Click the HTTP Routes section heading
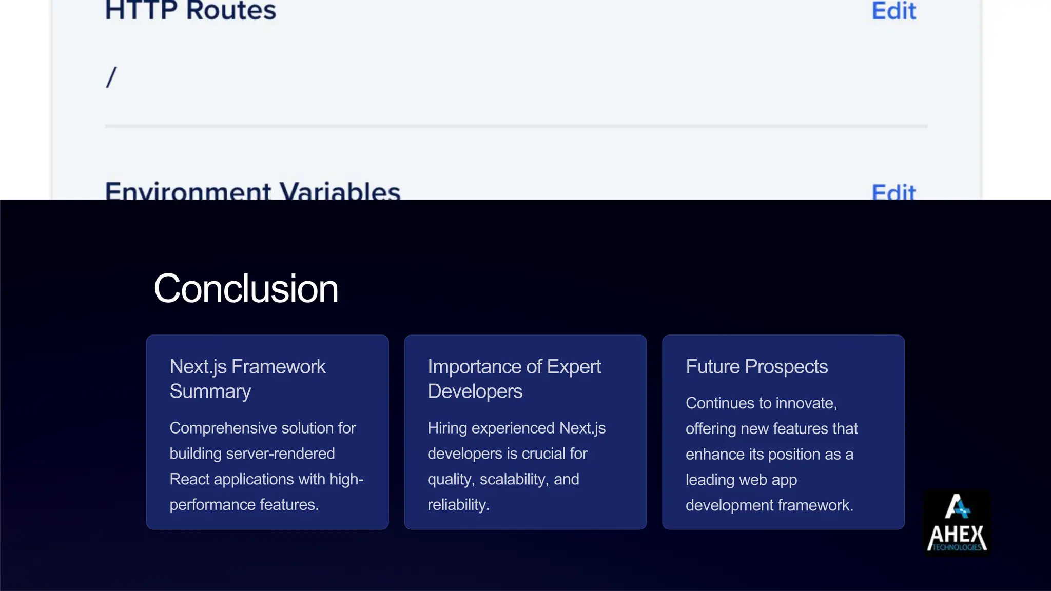1051x591 pixels. click(x=190, y=11)
